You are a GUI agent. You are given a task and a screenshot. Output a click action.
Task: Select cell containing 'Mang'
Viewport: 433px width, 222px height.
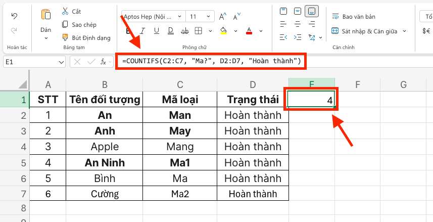180,147
